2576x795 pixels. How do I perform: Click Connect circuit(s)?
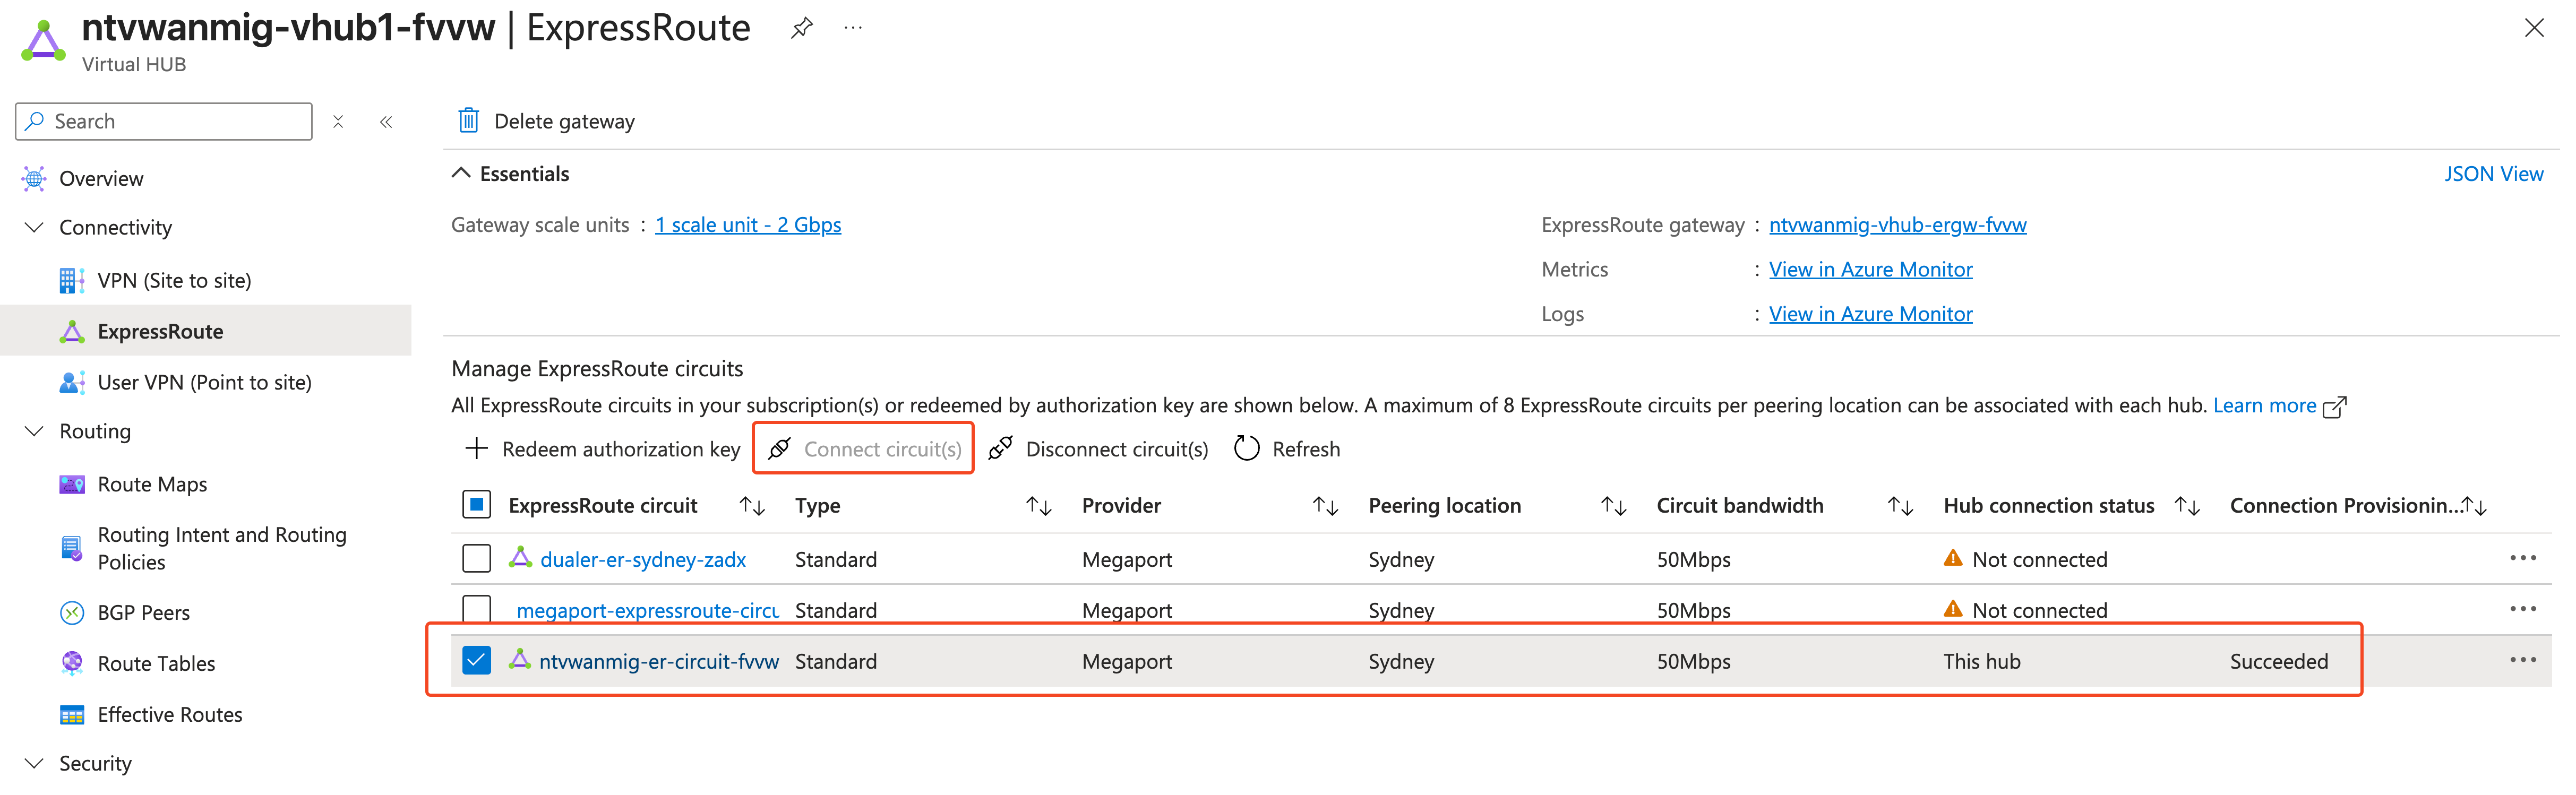(x=864, y=449)
